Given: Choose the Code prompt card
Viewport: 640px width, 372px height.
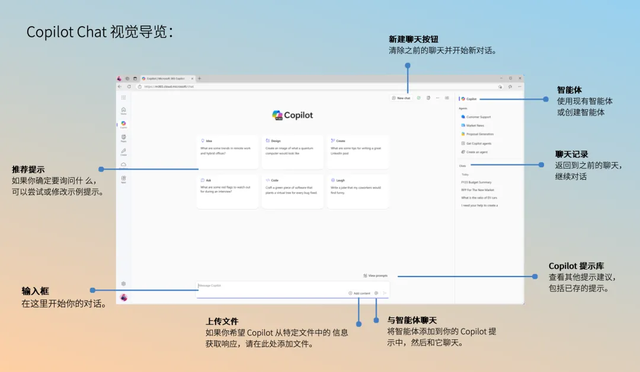Looking at the screenshot, I should [292, 192].
